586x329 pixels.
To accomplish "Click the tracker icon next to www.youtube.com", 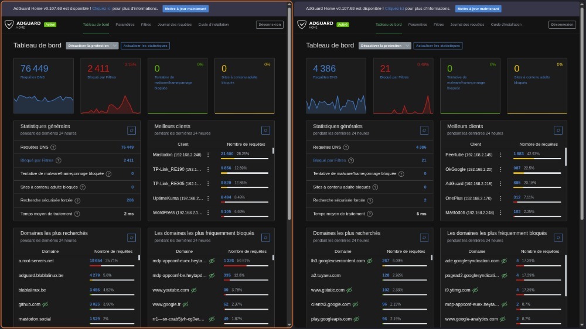I will coord(193,290).
